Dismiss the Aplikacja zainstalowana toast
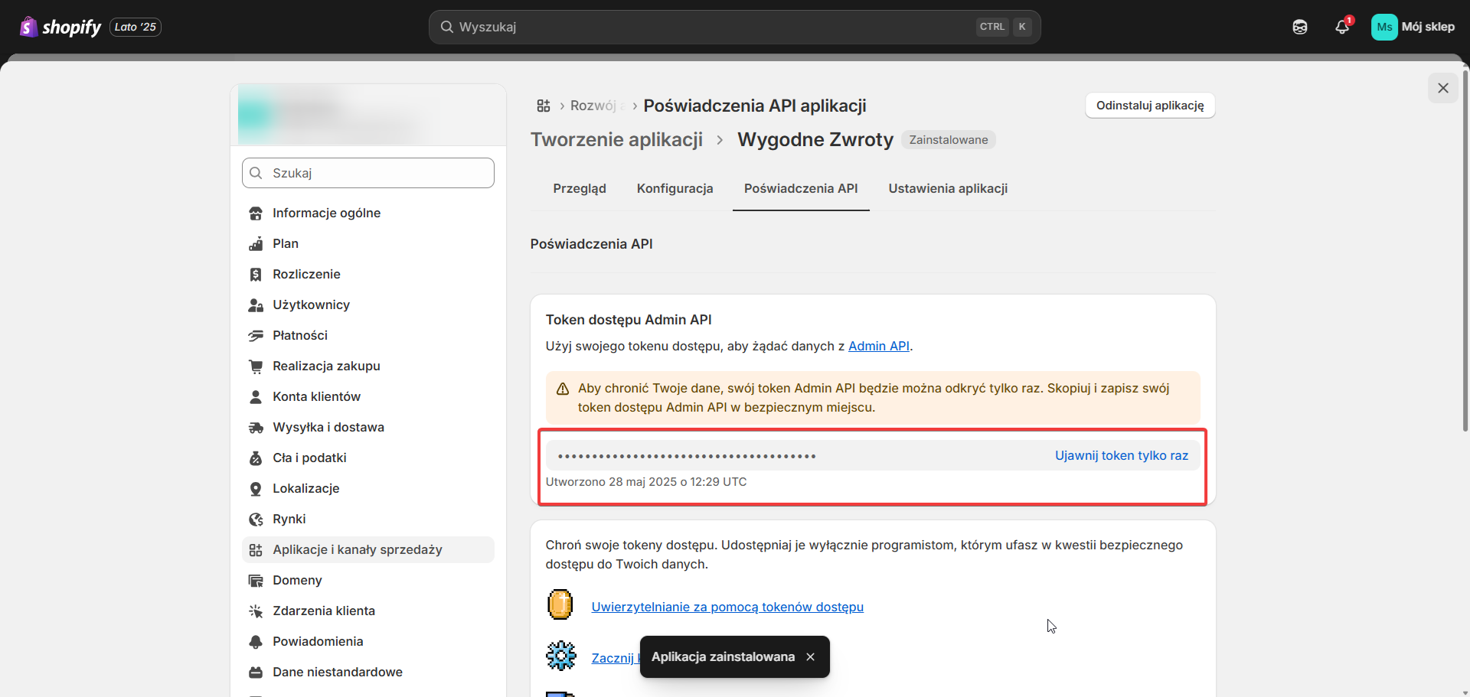The height and width of the screenshot is (697, 1470). (x=810, y=657)
